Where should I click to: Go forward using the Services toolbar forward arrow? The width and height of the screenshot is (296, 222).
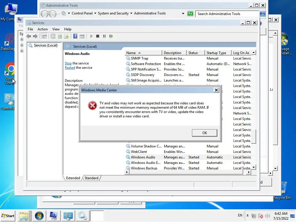pyautogui.click(x=35, y=36)
